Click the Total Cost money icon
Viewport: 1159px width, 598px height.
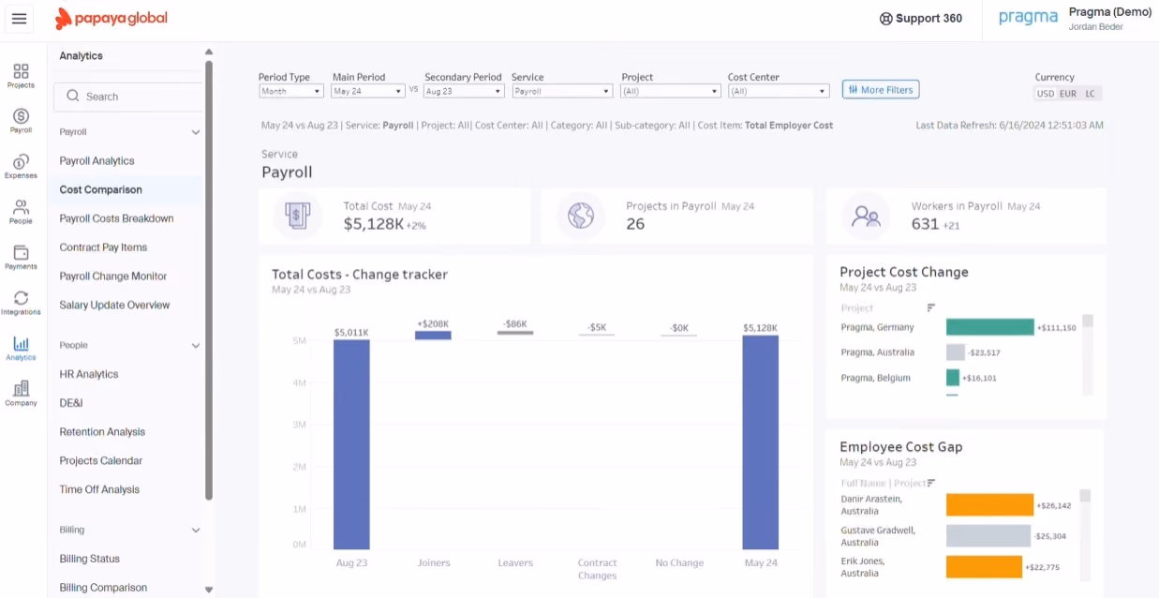(297, 217)
